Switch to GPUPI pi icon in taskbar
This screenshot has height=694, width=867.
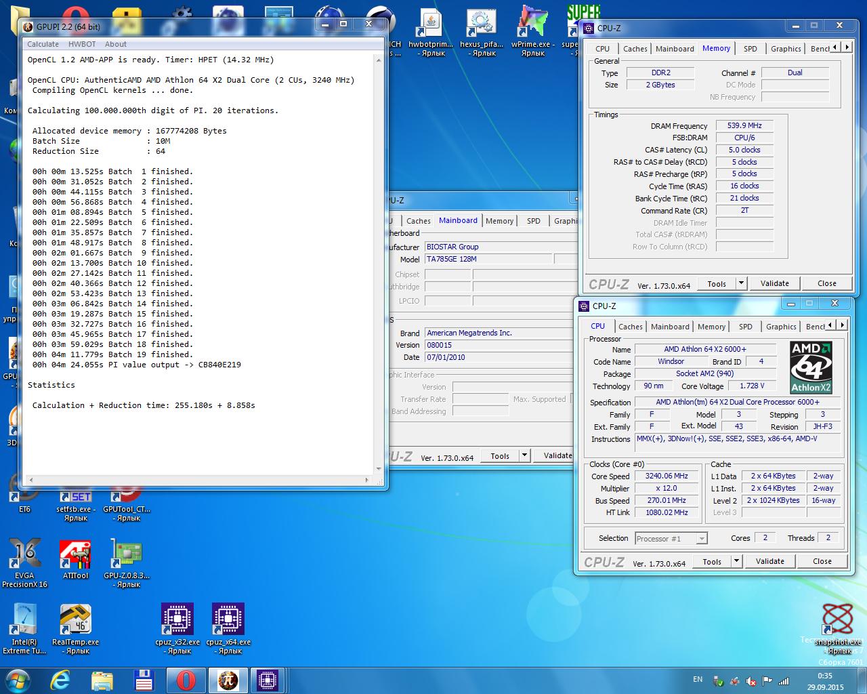[228, 680]
